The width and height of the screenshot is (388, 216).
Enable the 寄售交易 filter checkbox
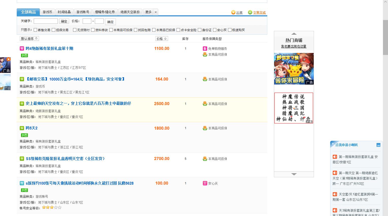click(36, 30)
